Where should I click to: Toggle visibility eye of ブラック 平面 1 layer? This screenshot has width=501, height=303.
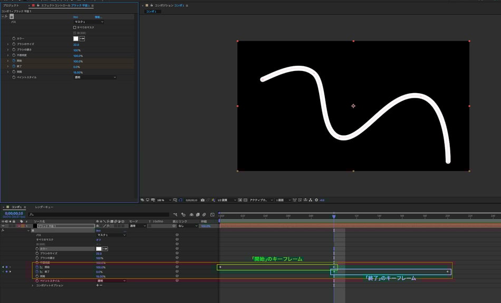[3, 226]
